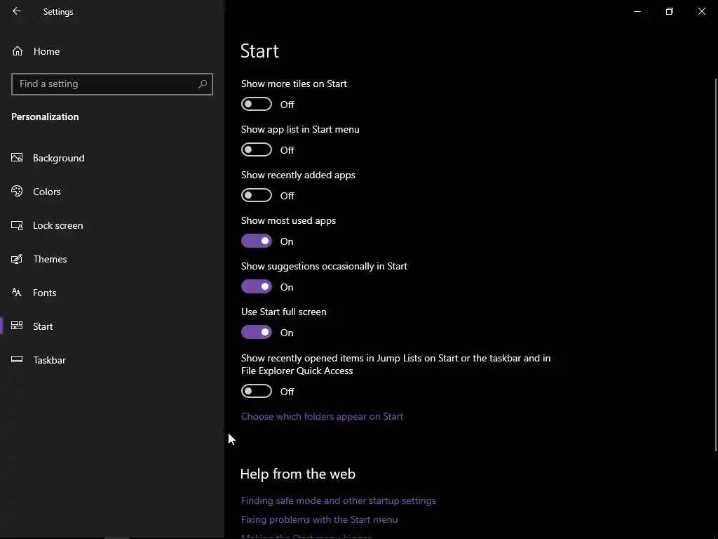Screen dimensions: 718x539
Task: Click the Find a setting field
Action: point(105,84)
